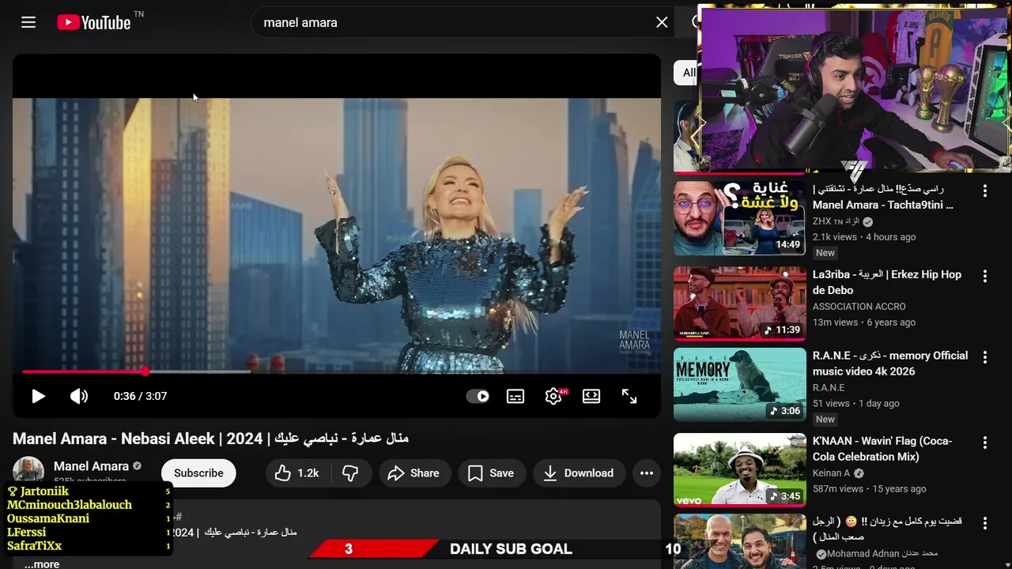Open the options menu for the Mohamad Adnan video
This screenshot has height=569, width=1012.
coord(985,523)
